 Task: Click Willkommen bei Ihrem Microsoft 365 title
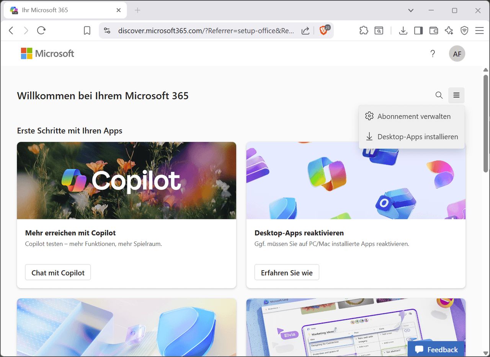103,96
